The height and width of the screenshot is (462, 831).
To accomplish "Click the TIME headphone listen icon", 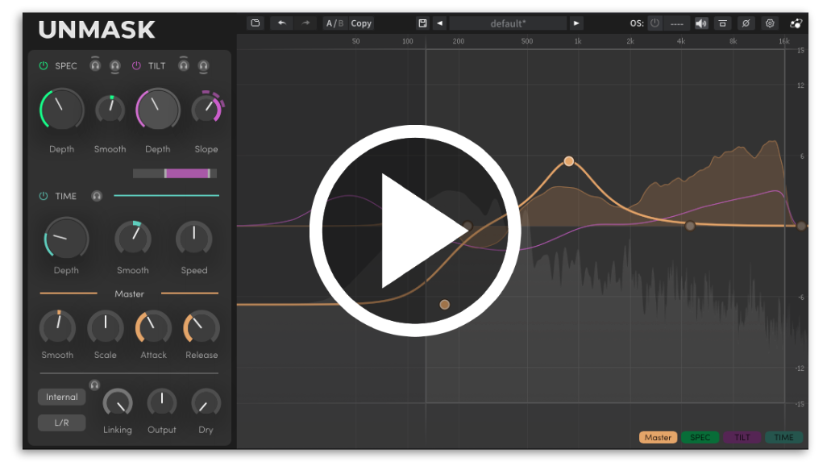I will tap(97, 196).
